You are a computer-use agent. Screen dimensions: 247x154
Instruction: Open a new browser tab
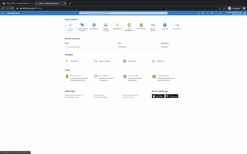(x=70, y=3)
